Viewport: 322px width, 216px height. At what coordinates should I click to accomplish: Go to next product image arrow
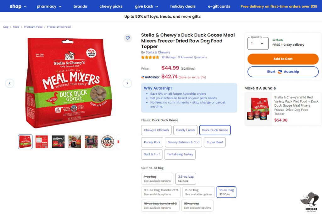pos(127,83)
